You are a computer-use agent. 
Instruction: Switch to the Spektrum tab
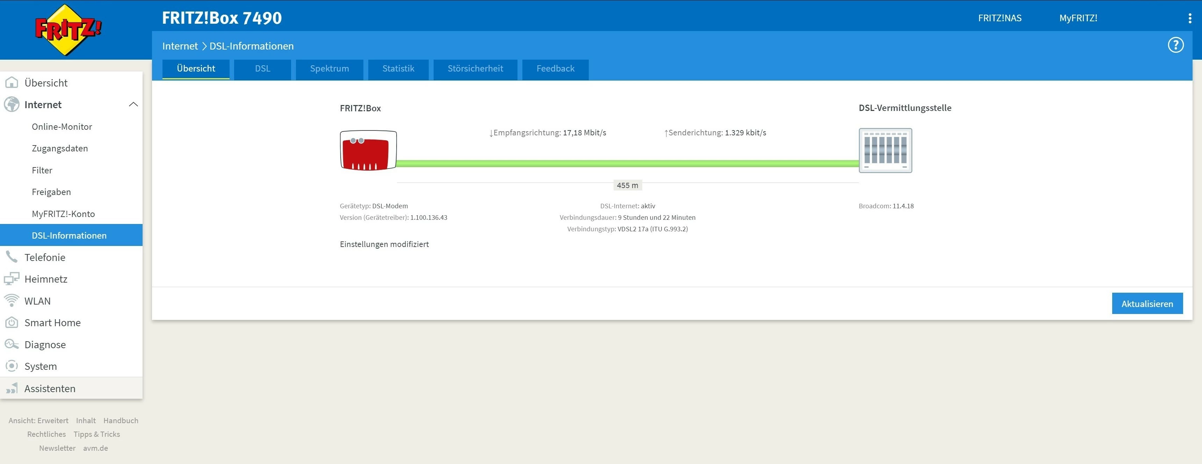point(329,69)
